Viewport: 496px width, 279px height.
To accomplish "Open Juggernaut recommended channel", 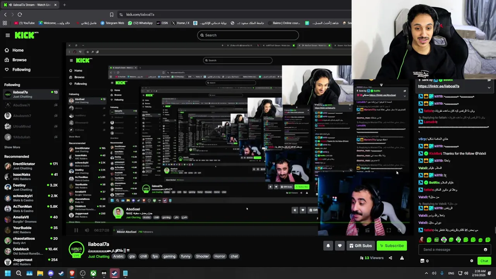I will pos(30,262).
